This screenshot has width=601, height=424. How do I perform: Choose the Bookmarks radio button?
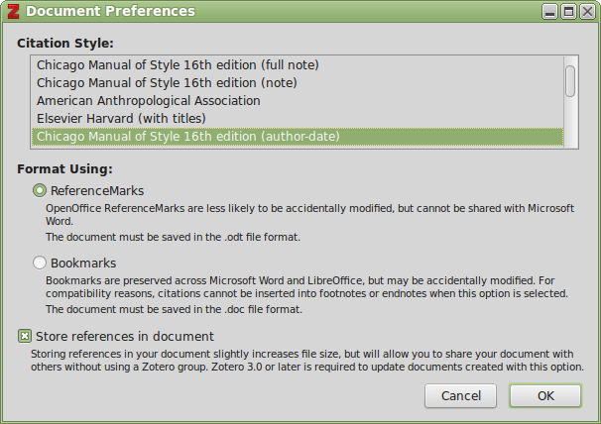click(40, 263)
